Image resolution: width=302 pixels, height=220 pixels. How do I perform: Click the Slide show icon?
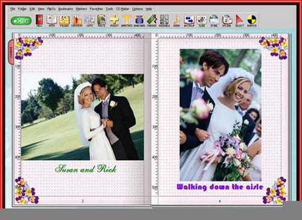pos(202,21)
